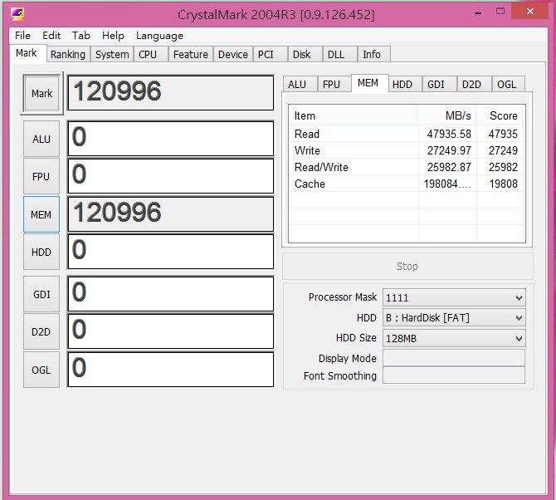Image resolution: width=556 pixels, height=500 pixels.
Task: Open the Tab menu
Action: pos(81,36)
